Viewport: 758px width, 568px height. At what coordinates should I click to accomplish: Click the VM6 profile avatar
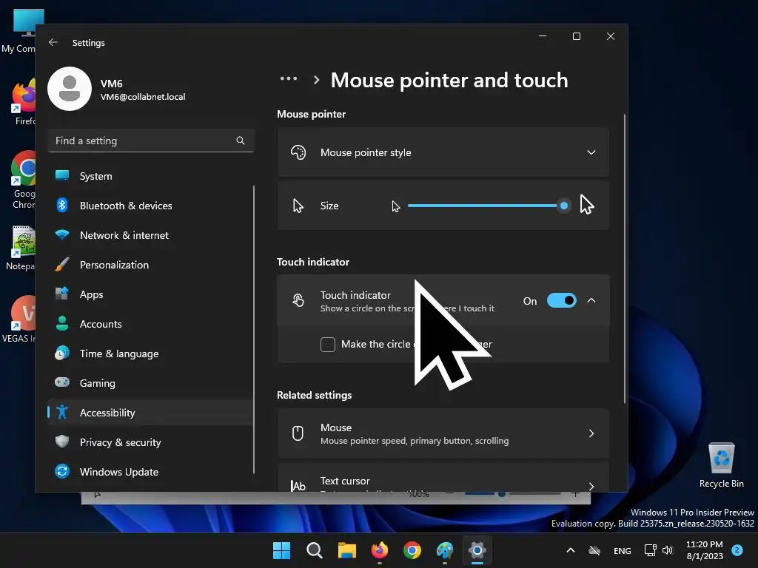tap(70, 89)
